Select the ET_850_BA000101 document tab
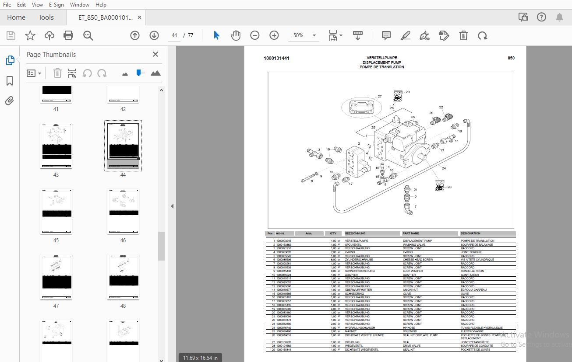This screenshot has height=362, width=572. point(105,17)
